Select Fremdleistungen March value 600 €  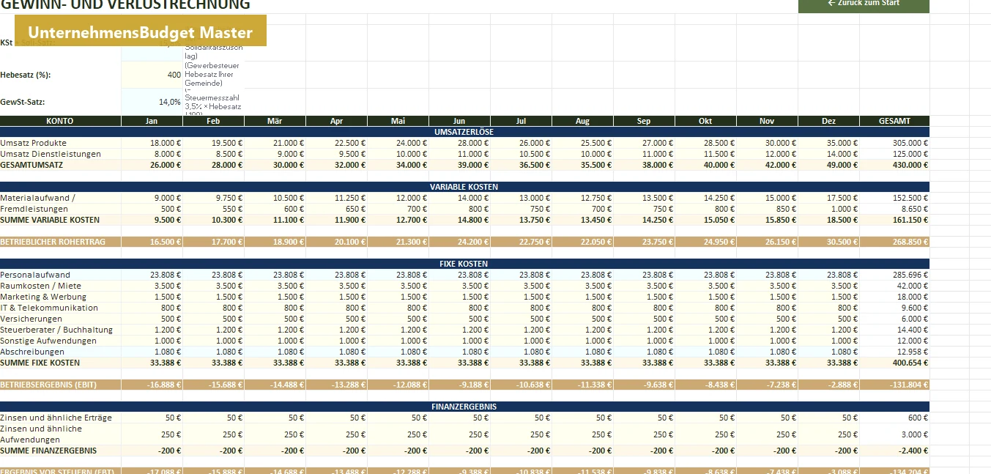[x=275, y=209]
